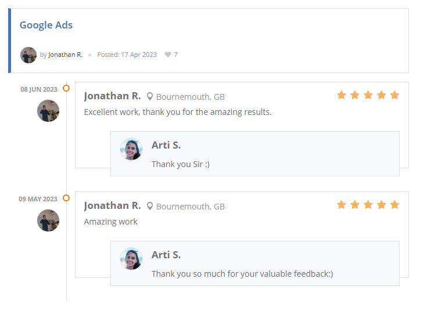Click Arti S. name in the "Thank you Sir" reply
The width and height of the screenshot is (427, 311).
click(166, 145)
